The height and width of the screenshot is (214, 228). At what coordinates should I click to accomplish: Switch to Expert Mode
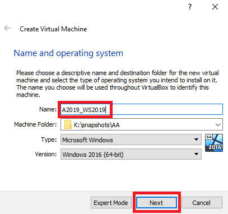click(111, 203)
